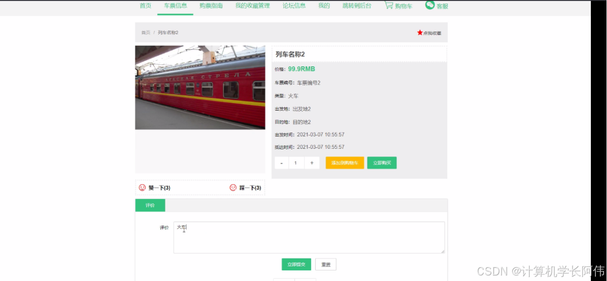Open the 客服 chat bubble icon
607x281 pixels.
click(430, 5)
